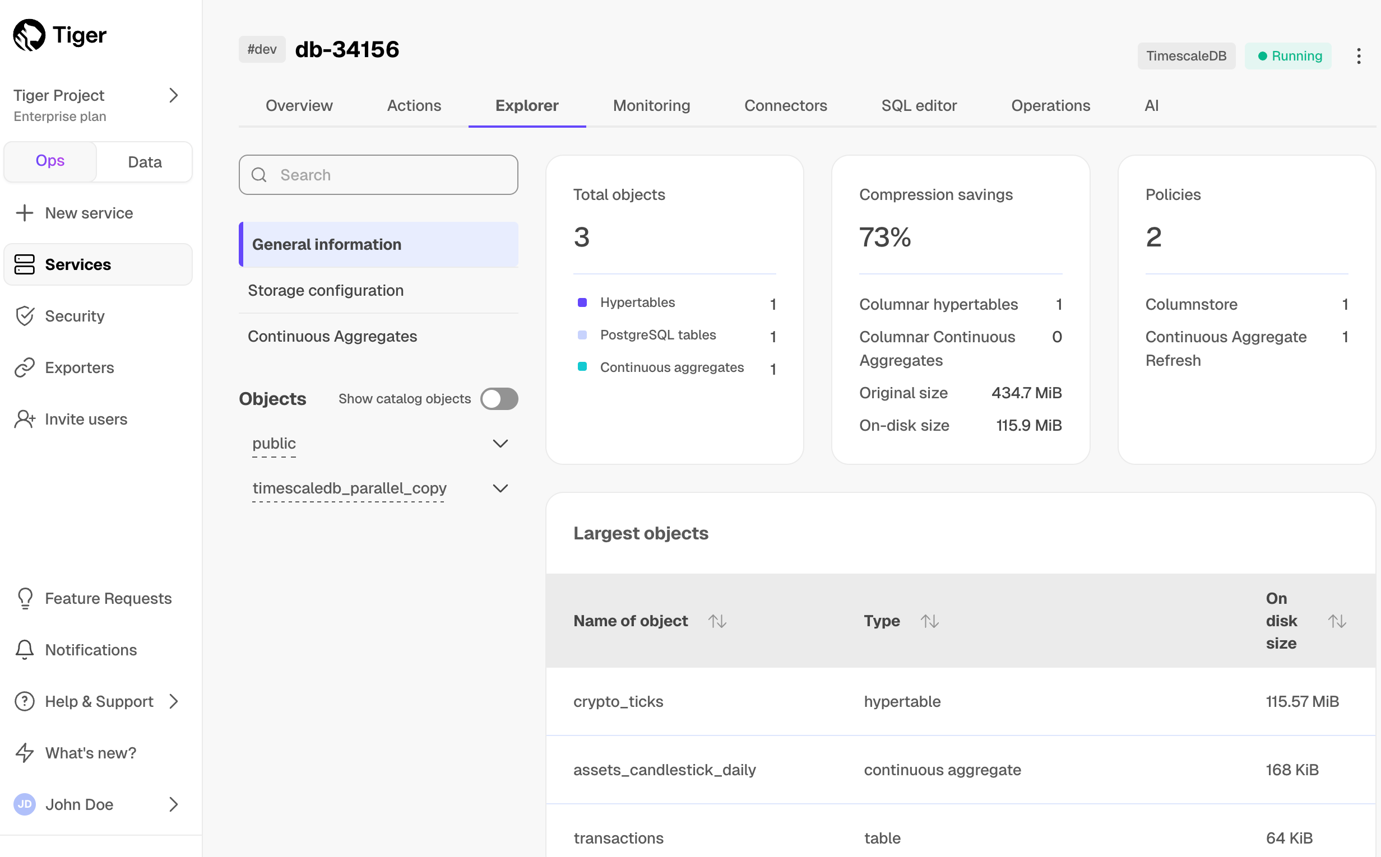Expand the Tiger Project selector arrow

[x=174, y=95]
